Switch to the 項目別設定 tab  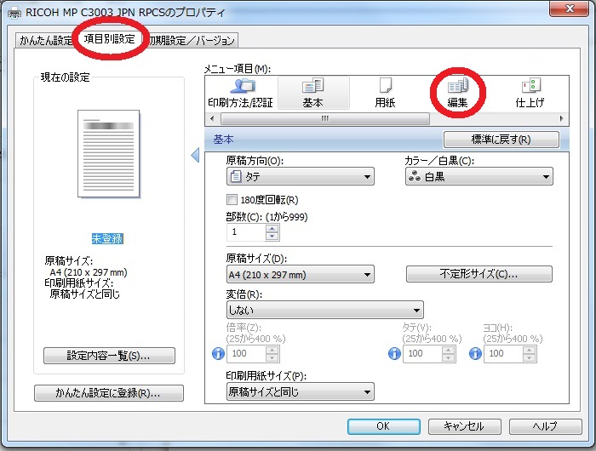coord(110,39)
